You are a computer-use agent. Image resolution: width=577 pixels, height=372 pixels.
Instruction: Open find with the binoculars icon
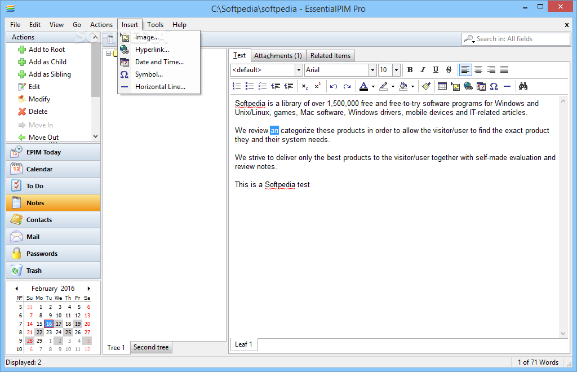click(523, 86)
